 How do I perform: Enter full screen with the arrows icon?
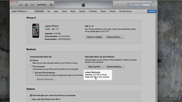[x=156, y=2]
